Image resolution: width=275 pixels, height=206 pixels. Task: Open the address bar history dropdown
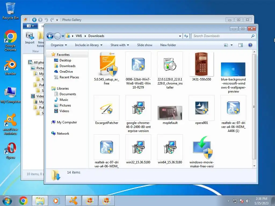[180, 36]
